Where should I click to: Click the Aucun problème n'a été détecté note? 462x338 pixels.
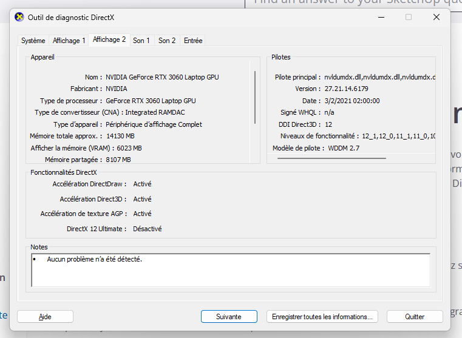coord(94,259)
